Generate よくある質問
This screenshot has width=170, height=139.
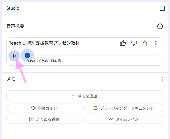point(45,119)
